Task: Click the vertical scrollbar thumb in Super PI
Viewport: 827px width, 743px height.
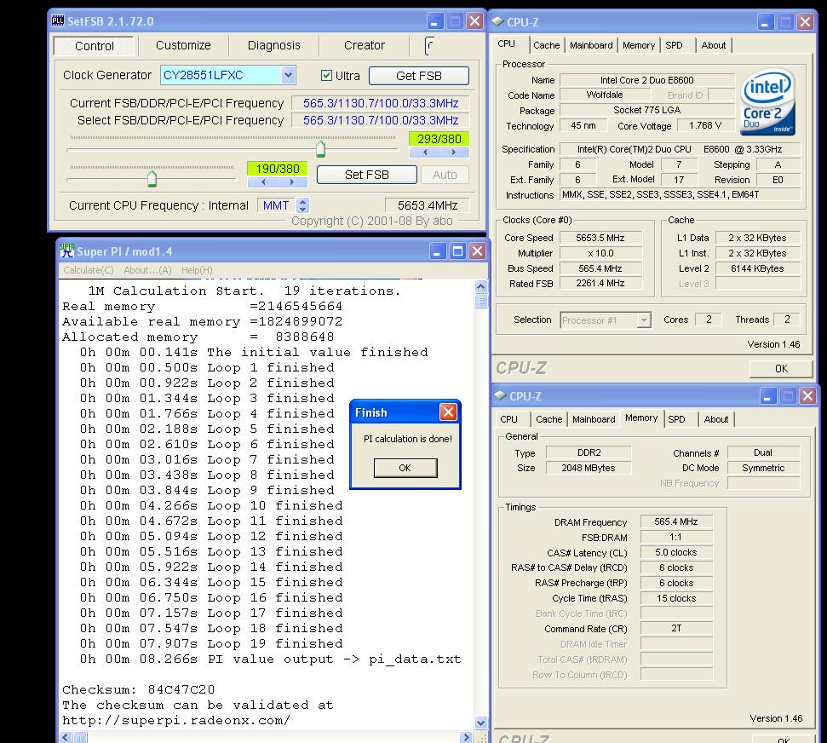Action: click(x=480, y=302)
